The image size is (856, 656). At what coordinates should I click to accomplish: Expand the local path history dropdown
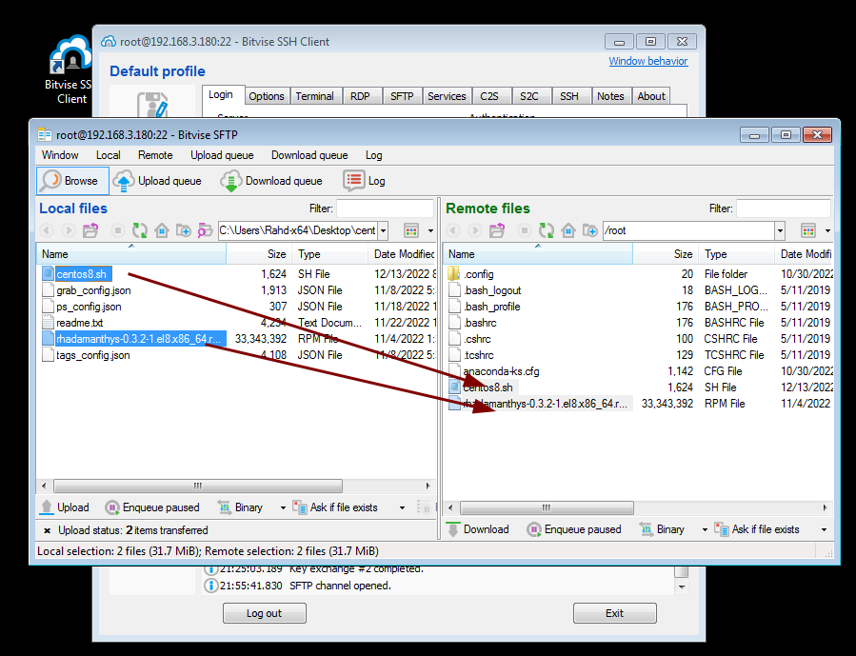pyautogui.click(x=384, y=230)
